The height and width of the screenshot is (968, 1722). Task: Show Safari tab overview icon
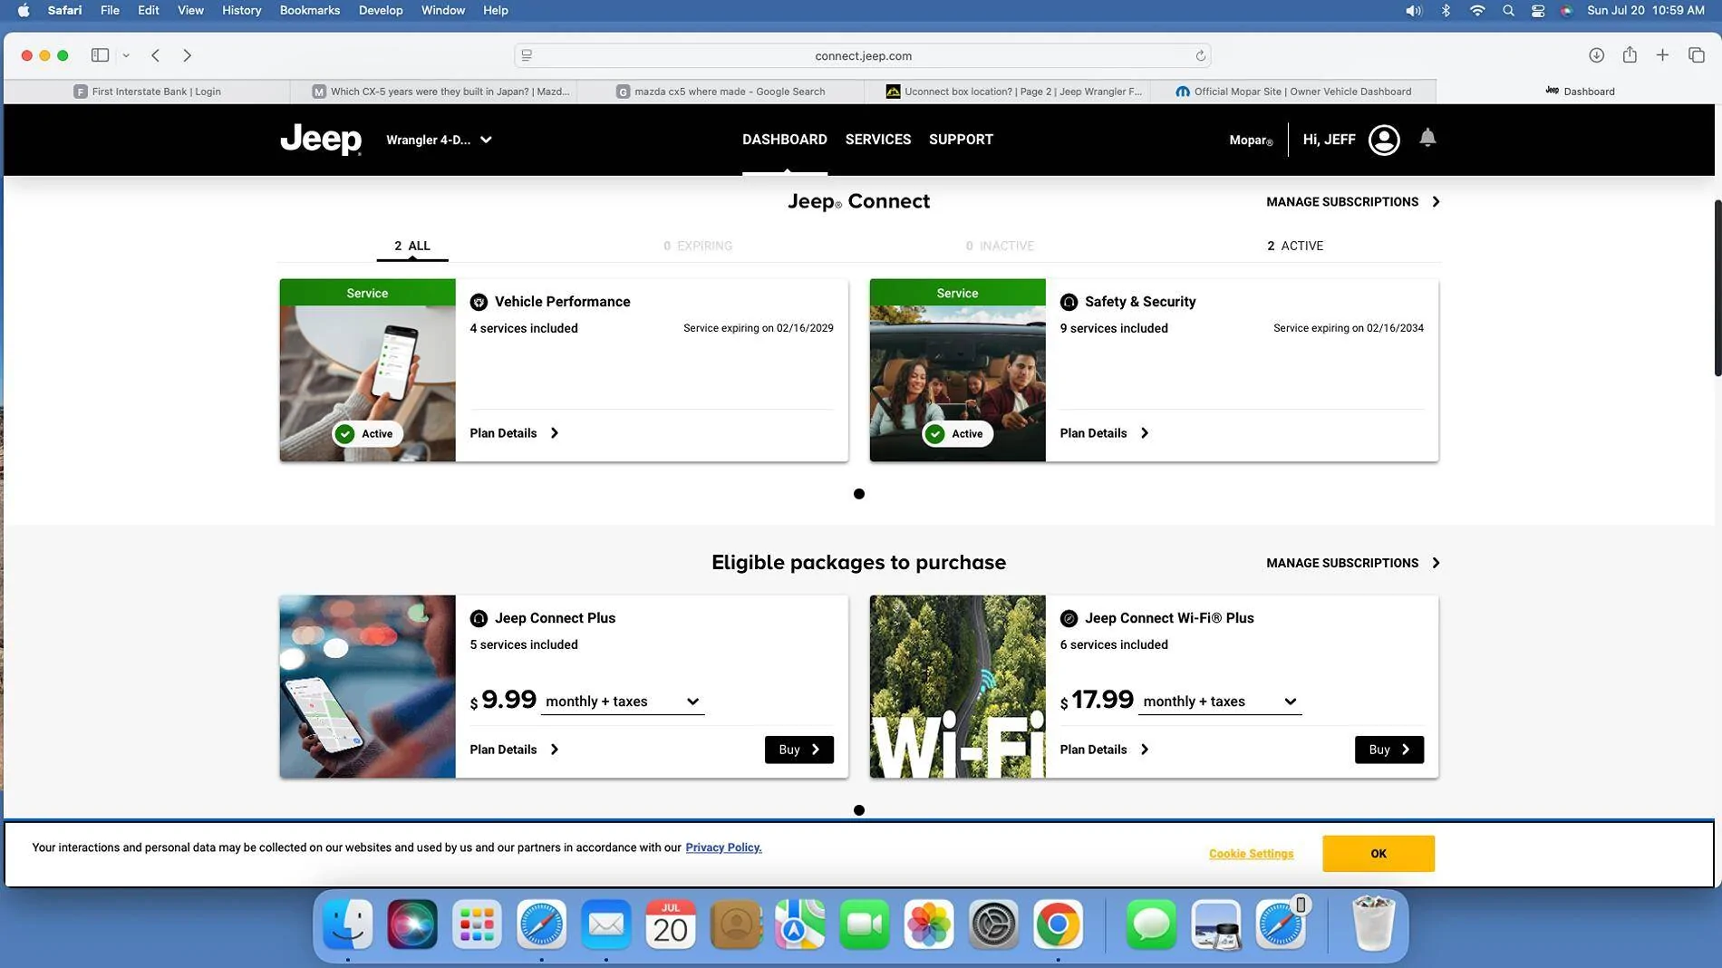click(1697, 55)
